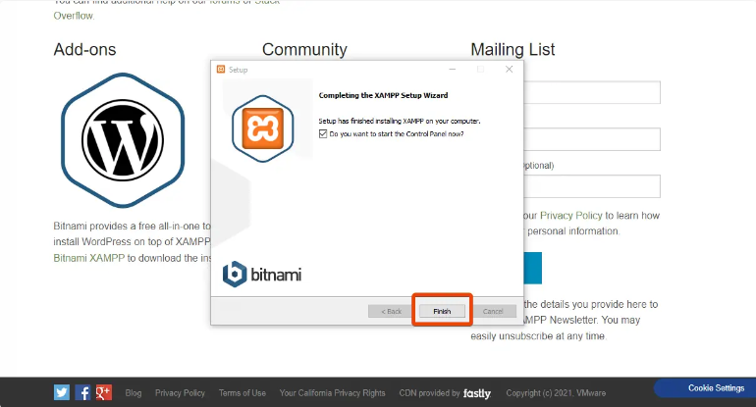Image resolution: width=756 pixels, height=407 pixels.
Task: Click the WordPress add-on hexagon icon
Action: (123, 138)
